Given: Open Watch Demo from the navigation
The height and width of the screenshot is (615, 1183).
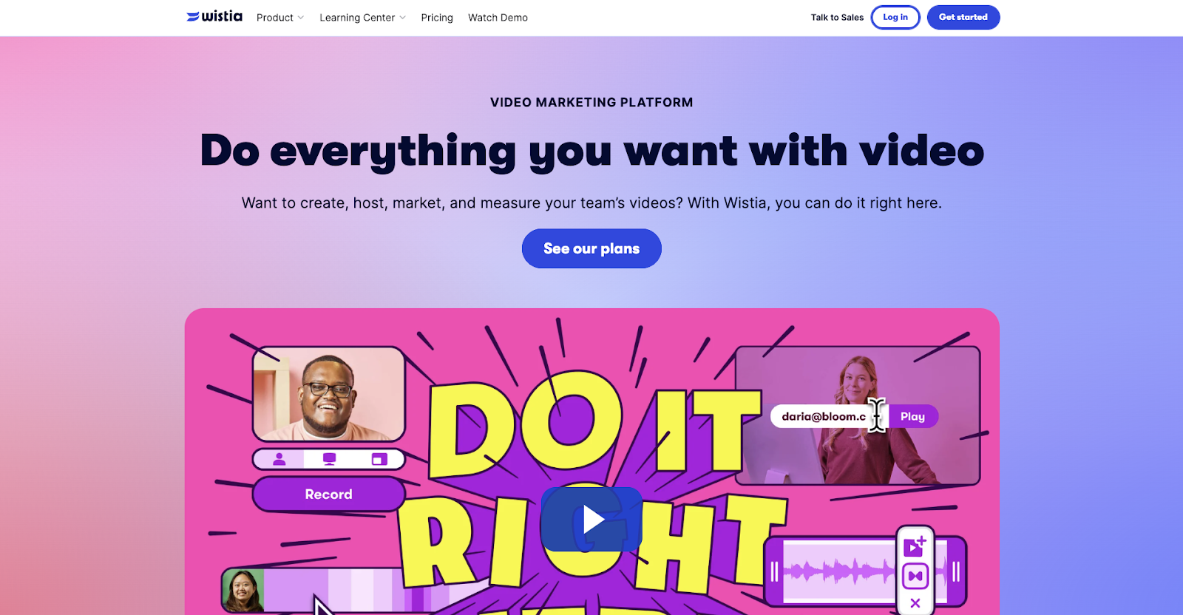Looking at the screenshot, I should click(498, 18).
